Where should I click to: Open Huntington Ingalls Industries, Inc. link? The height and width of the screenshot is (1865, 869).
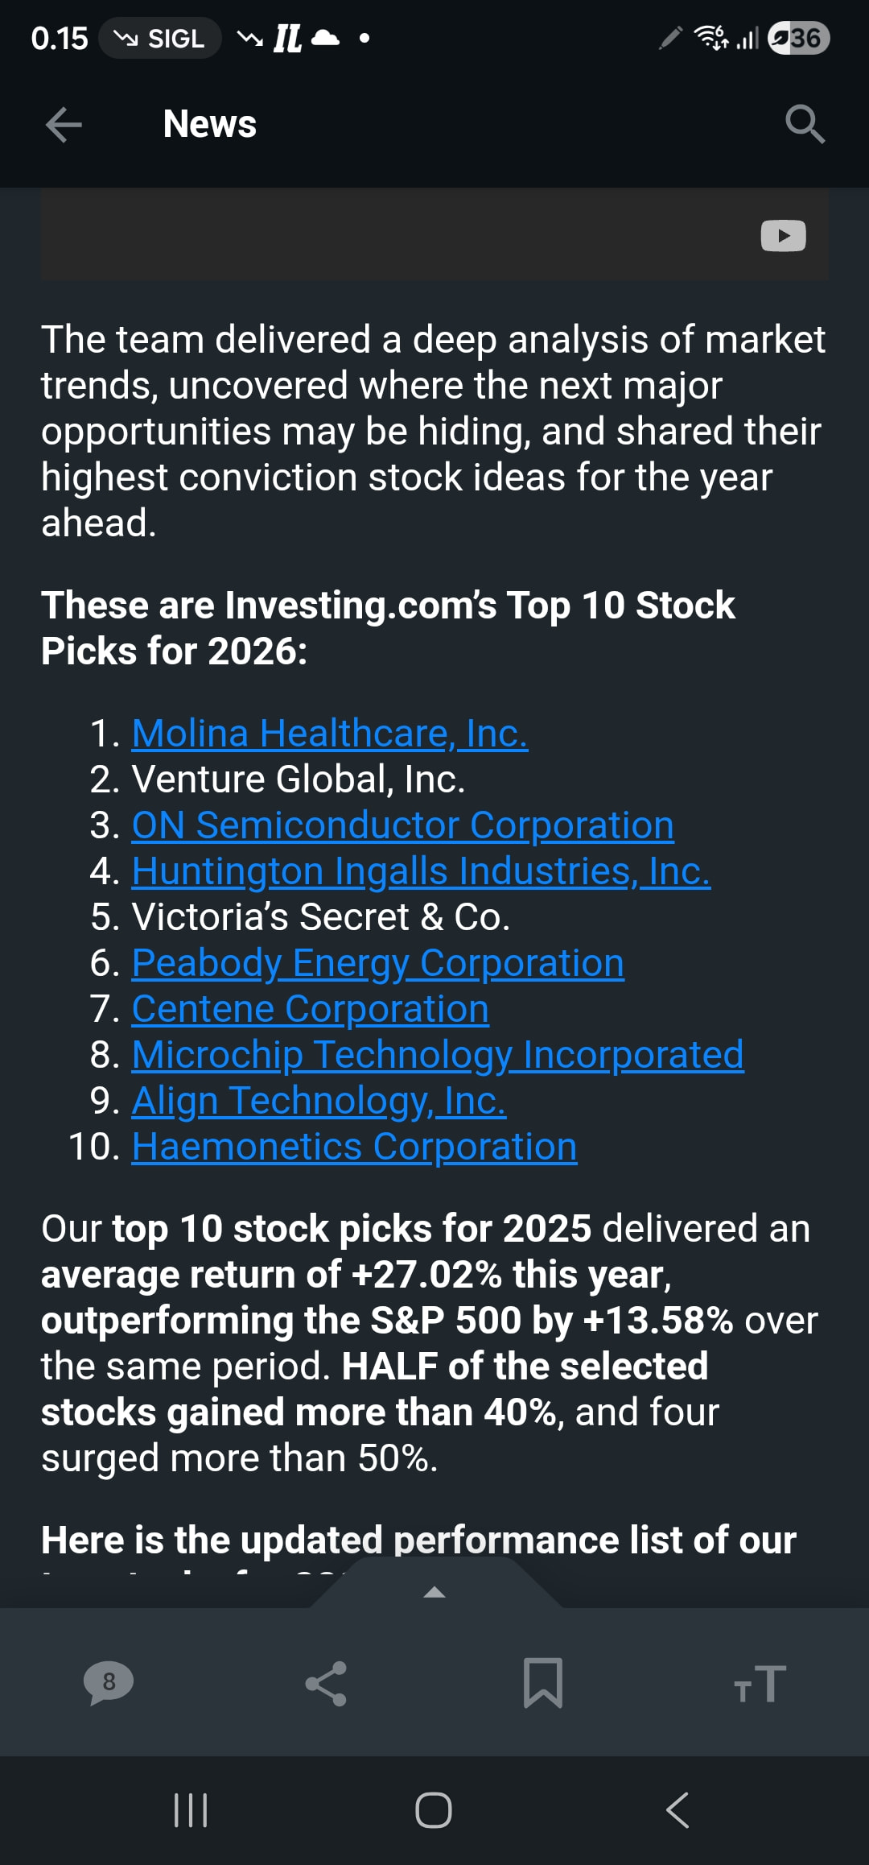[421, 871]
